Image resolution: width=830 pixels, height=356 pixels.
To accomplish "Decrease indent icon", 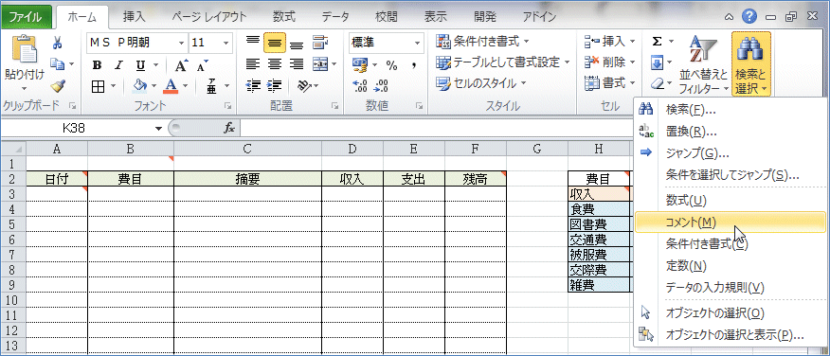I will coord(254,86).
